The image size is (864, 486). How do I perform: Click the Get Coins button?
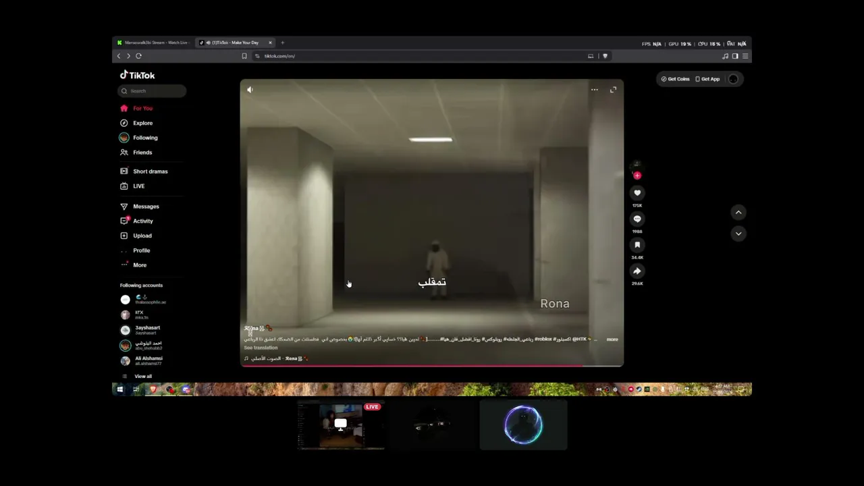[675, 79]
